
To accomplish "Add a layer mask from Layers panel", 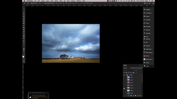I will coord(131,96).
